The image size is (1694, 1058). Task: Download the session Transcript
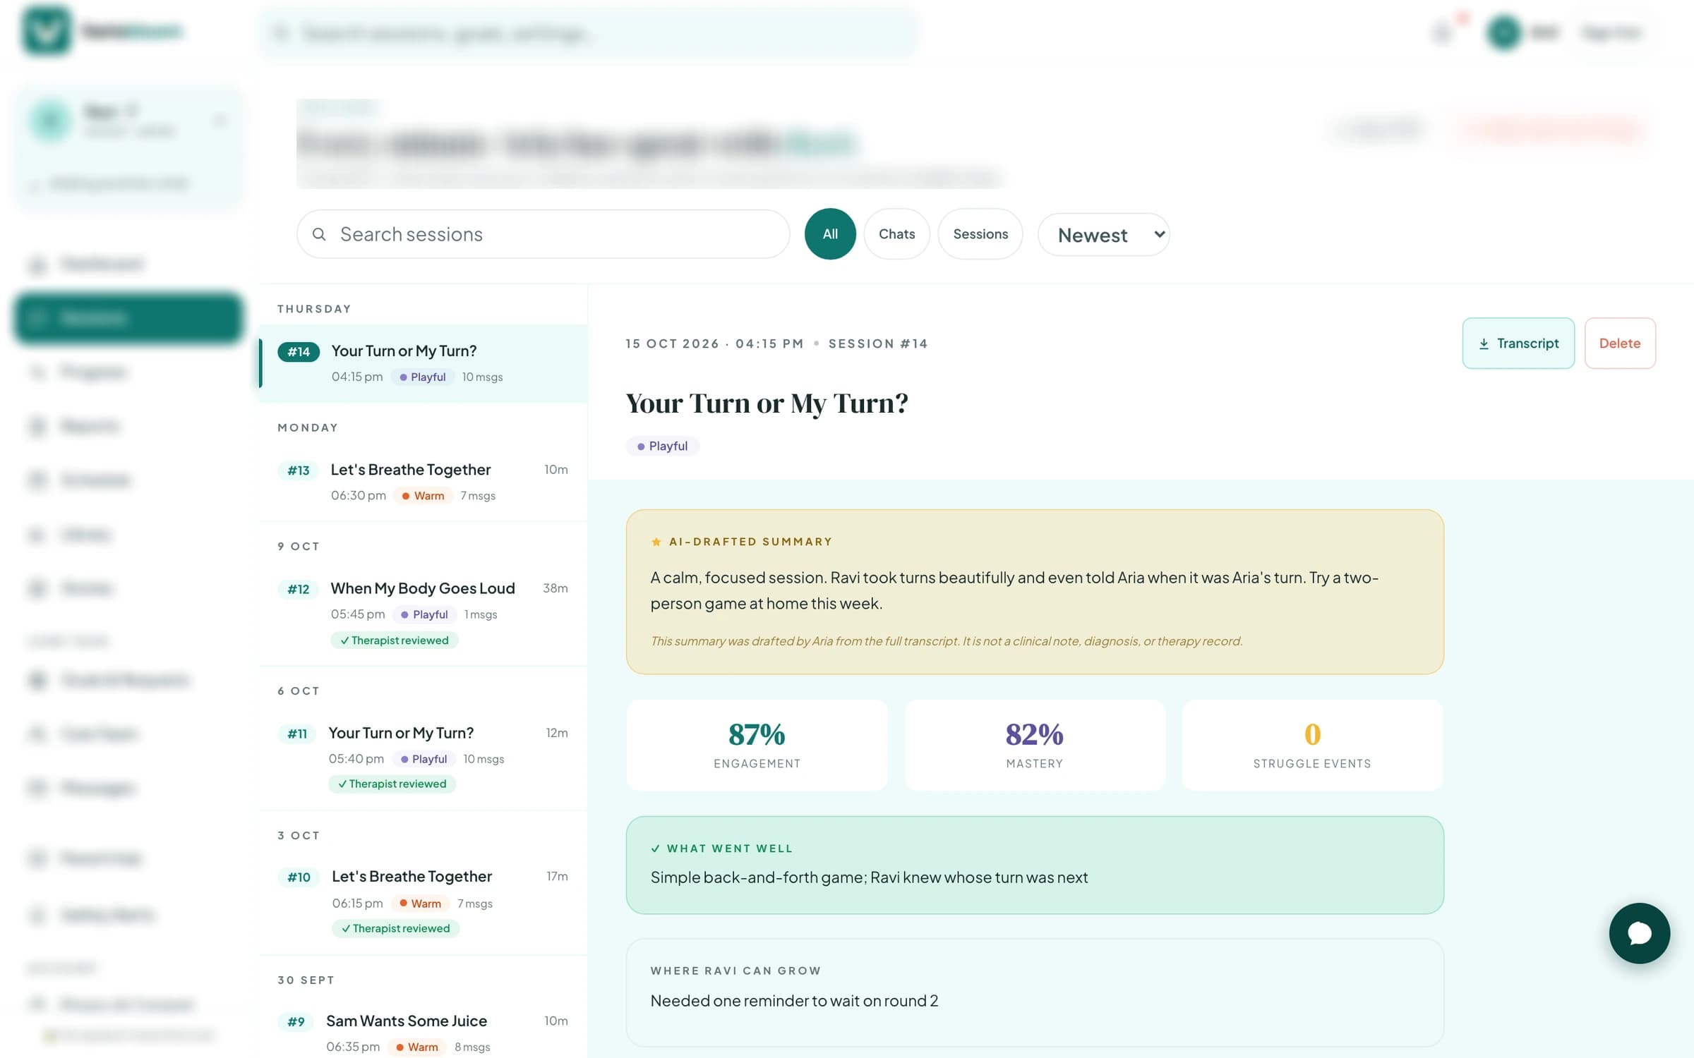point(1518,343)
